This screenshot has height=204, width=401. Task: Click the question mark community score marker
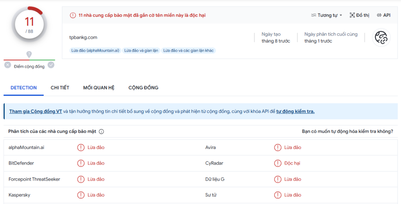click(29, 54)
